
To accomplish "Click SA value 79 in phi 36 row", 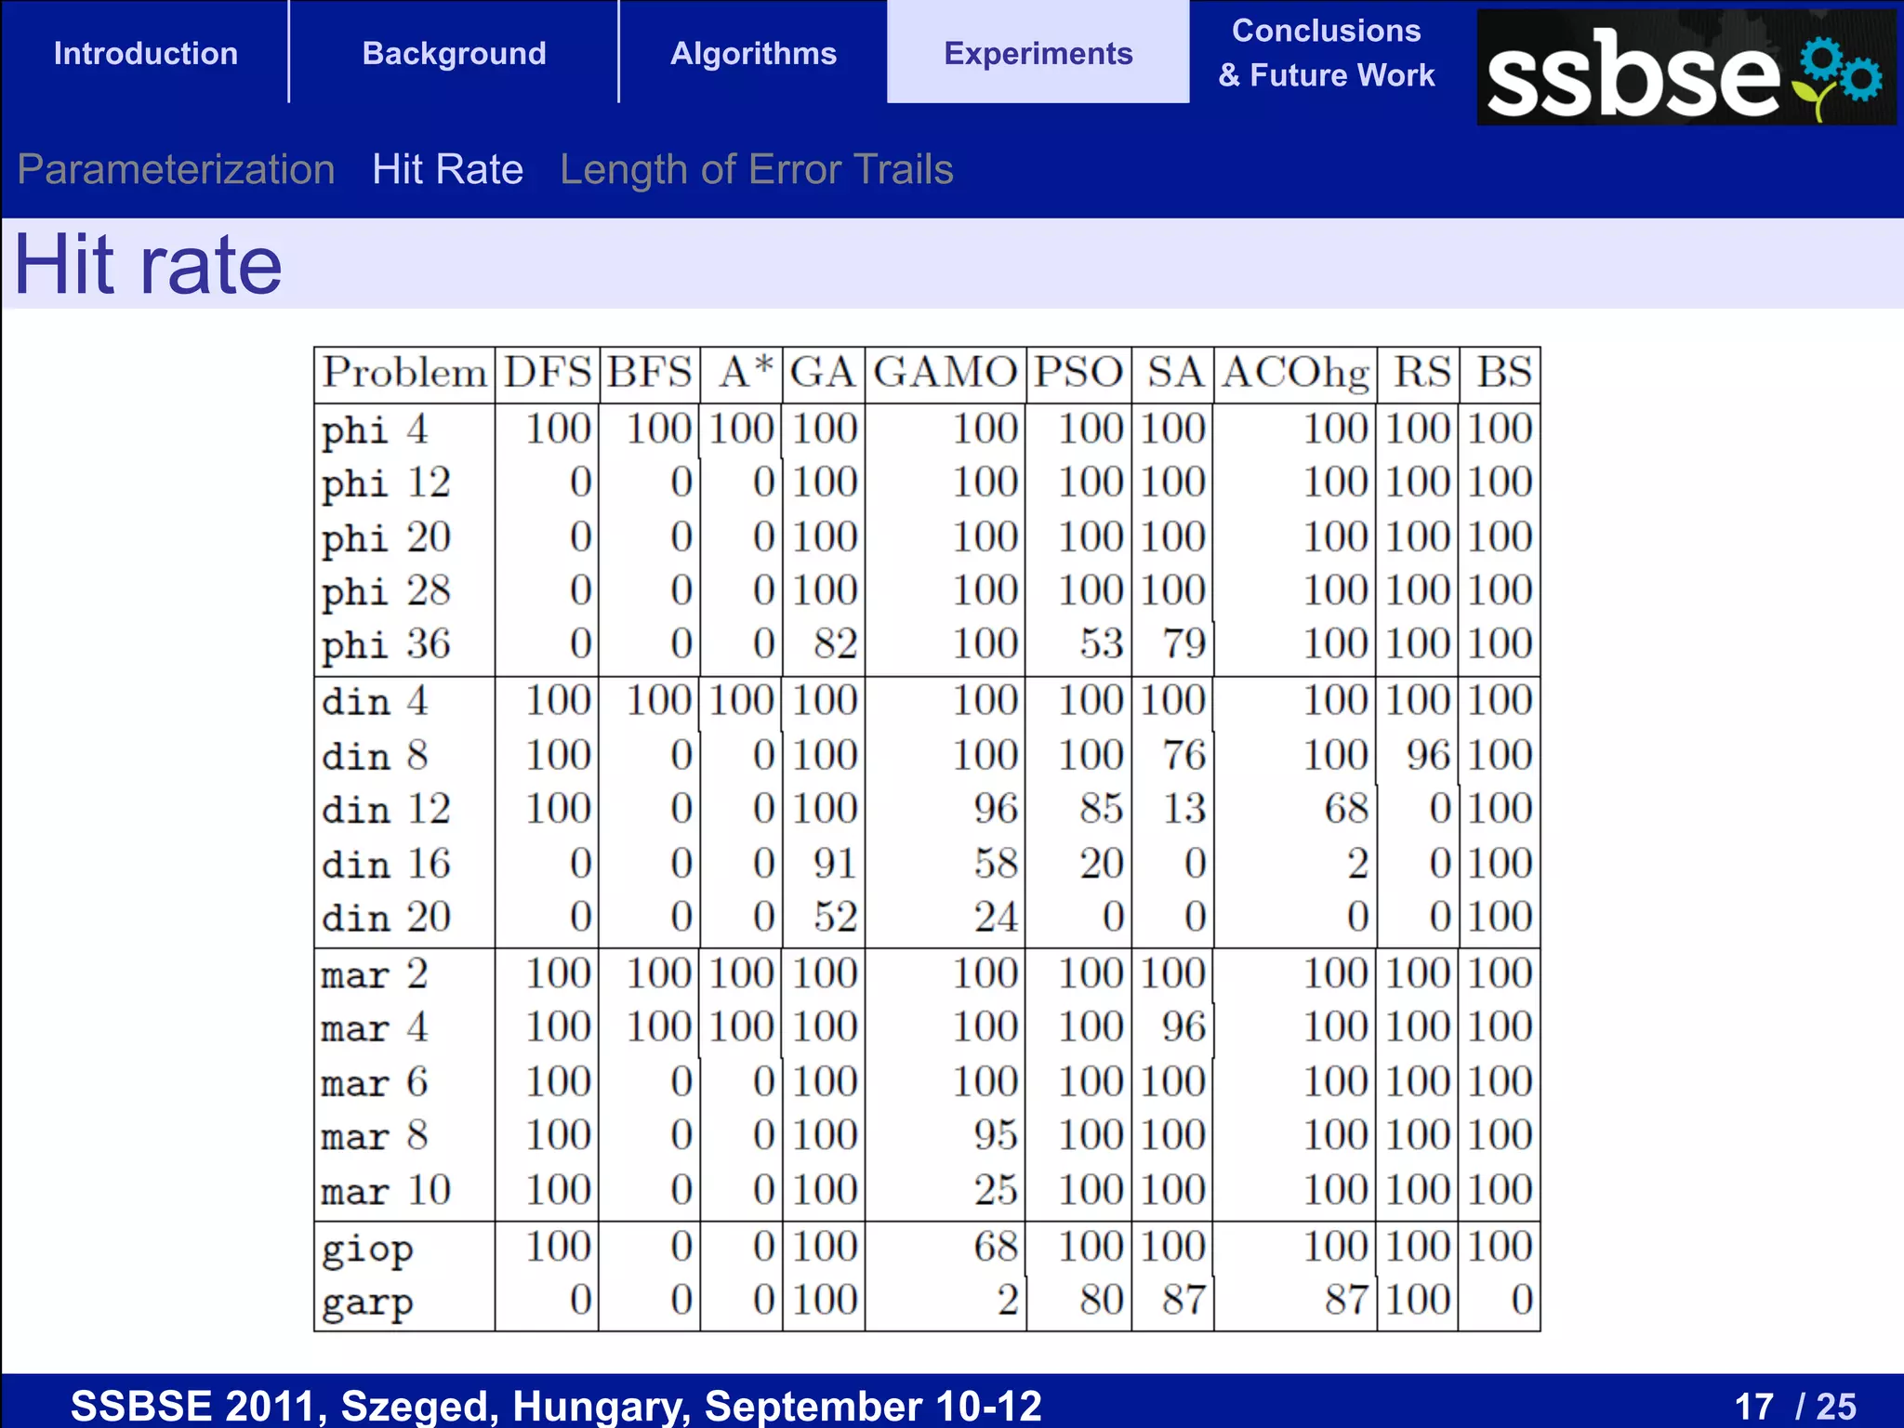I will (1184, 644).
